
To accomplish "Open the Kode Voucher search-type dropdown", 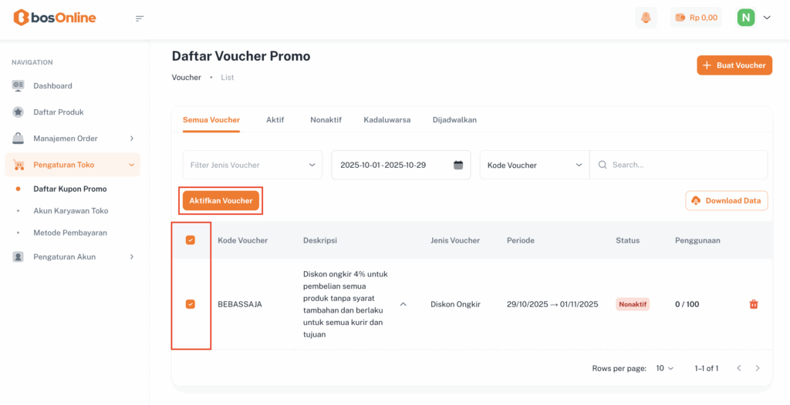I will (x=534, y=165).
